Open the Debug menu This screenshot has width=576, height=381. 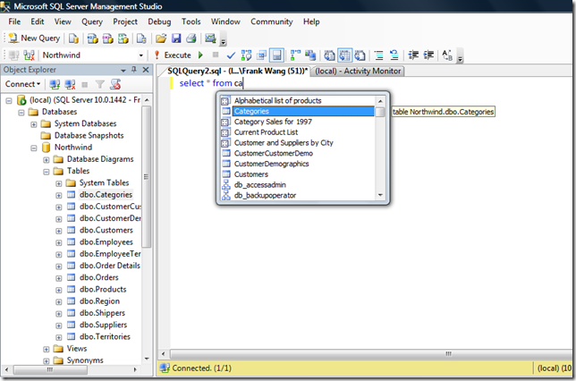[159, 21]
